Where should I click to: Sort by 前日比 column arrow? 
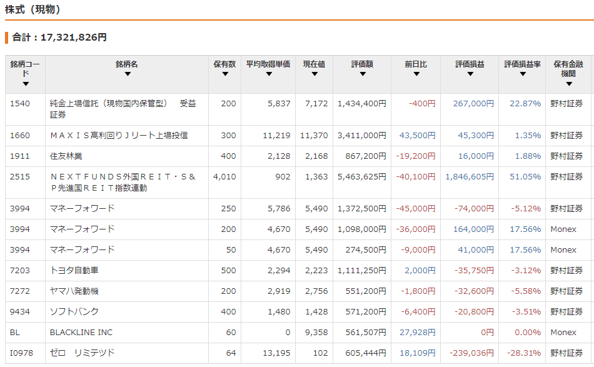pyautogui.click(x=416, y=74)
